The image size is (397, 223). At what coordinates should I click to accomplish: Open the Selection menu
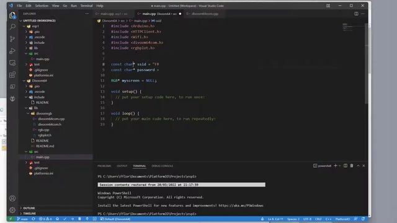[x=42, y=6]
